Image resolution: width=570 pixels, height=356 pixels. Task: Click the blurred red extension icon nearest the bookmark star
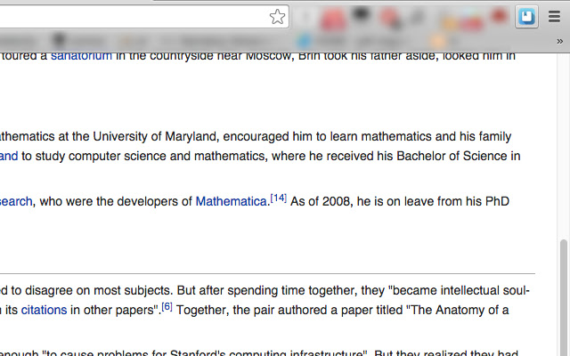pyautogui.click(x=333, y=17)
